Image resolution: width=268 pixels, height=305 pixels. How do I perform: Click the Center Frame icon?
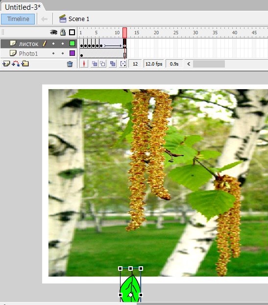(84, 64)
